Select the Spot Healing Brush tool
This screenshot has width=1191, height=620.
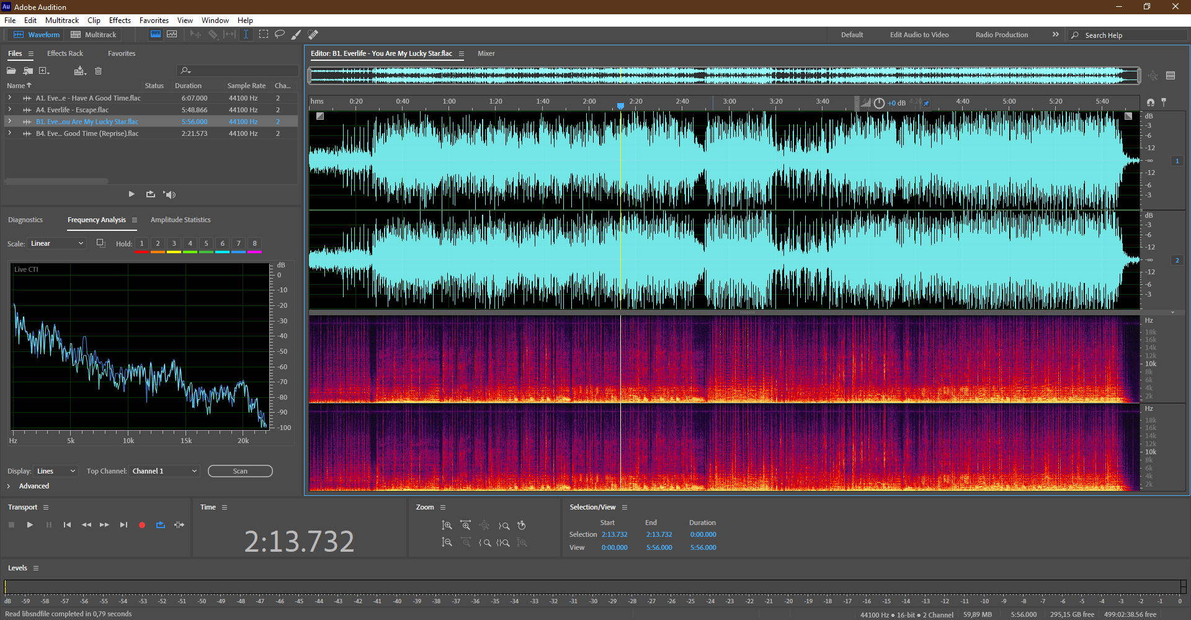(x=313, y=34)
